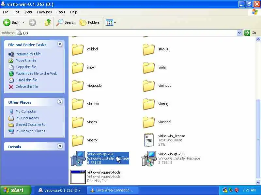Click the network warning tray icon
The height and width of the screenshot is (195, 261).
coord(225,190)
